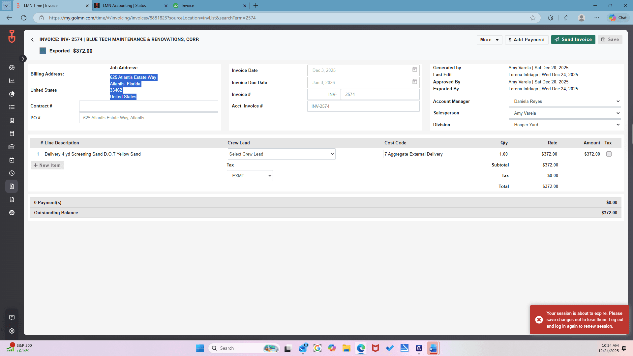
Task: Click the blue Exported status swatch
Action: tap(43, 51)
